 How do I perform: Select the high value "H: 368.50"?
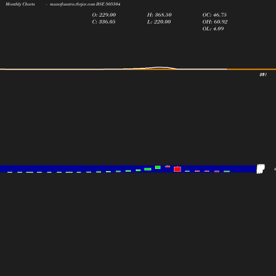pos(160,15)
